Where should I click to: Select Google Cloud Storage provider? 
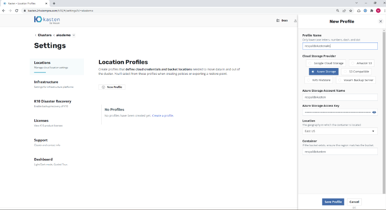click(326, 63)
